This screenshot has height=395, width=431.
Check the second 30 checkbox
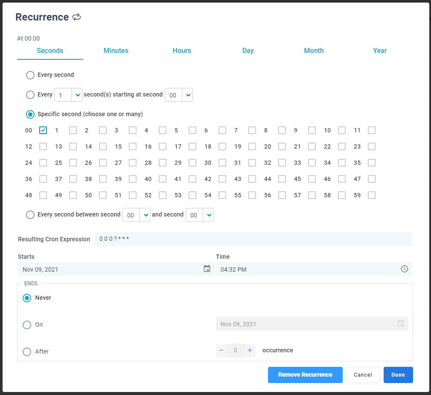point(222,163)
